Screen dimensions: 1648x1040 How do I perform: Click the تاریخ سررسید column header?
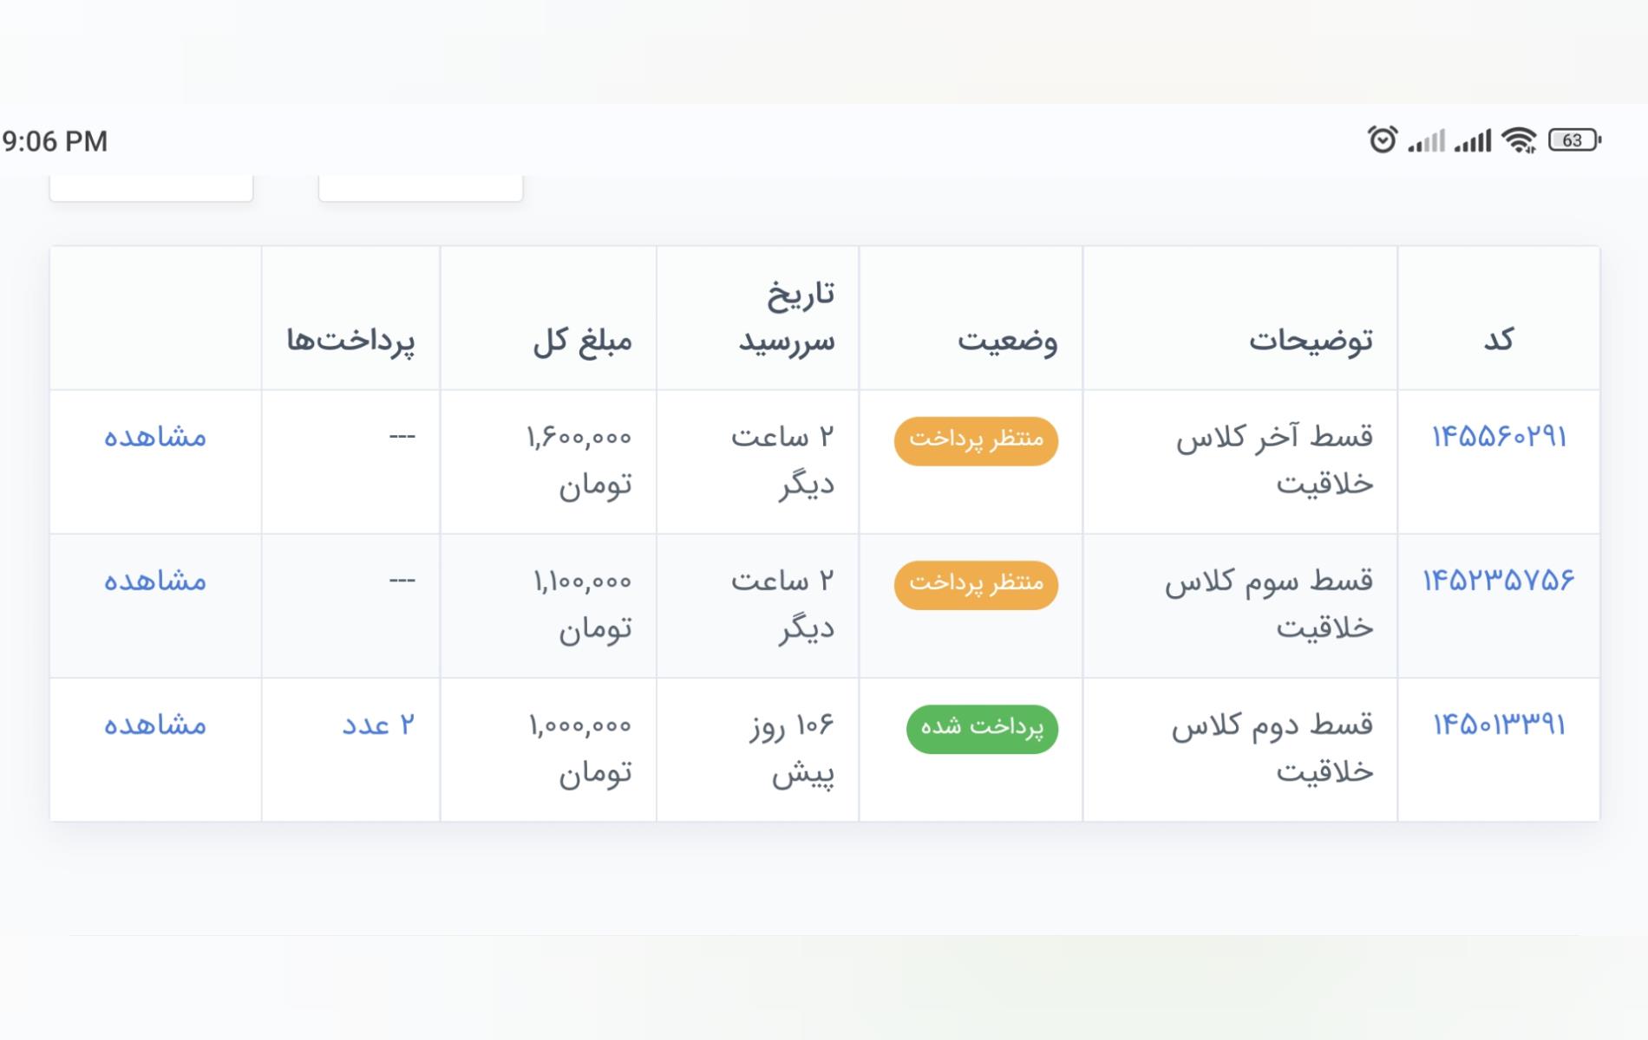click(x=787, y=317)
